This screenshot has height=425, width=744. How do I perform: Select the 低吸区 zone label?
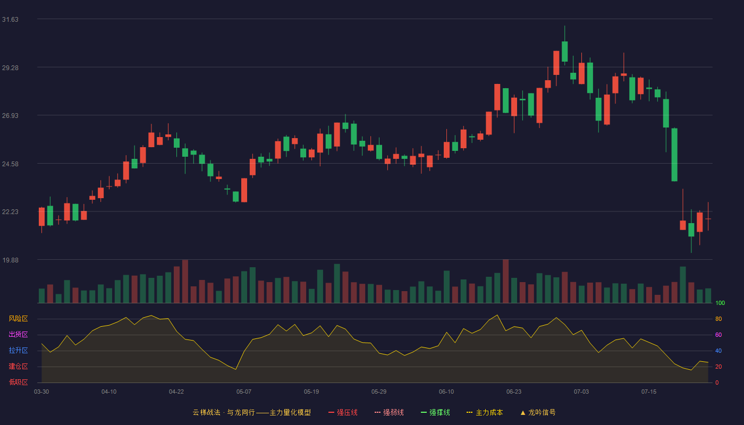(18, 382)
